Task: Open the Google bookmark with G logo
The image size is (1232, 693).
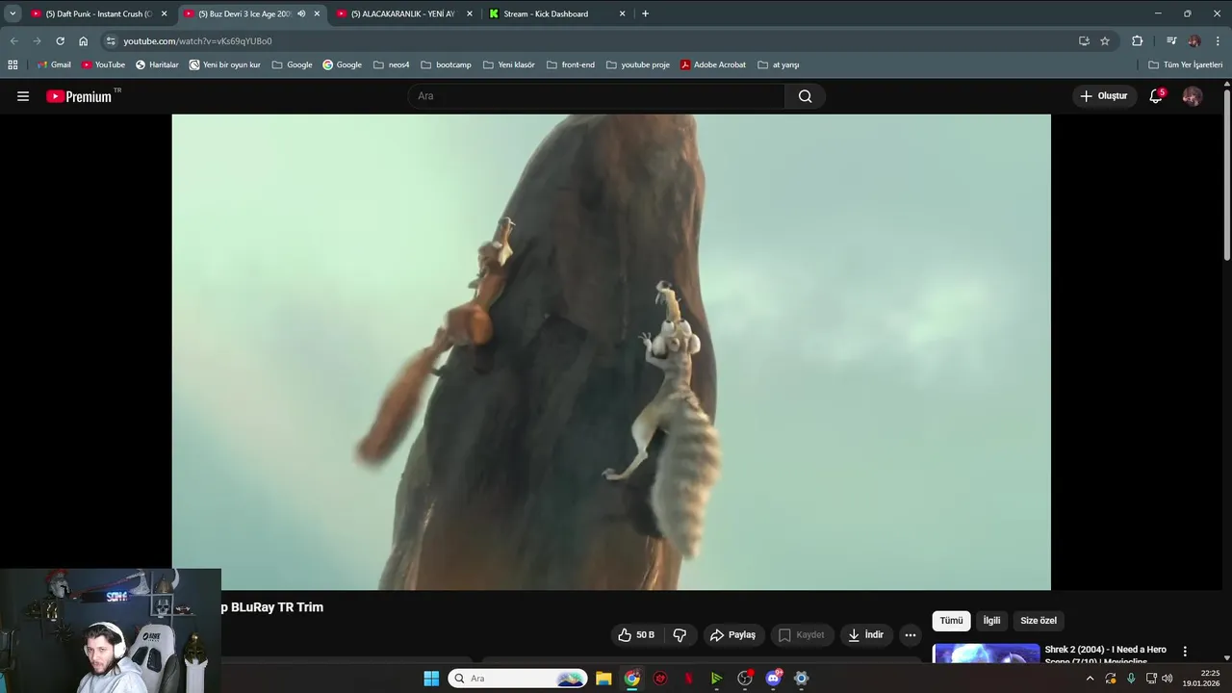Action: pyautogui.click(x=342, y=64)
